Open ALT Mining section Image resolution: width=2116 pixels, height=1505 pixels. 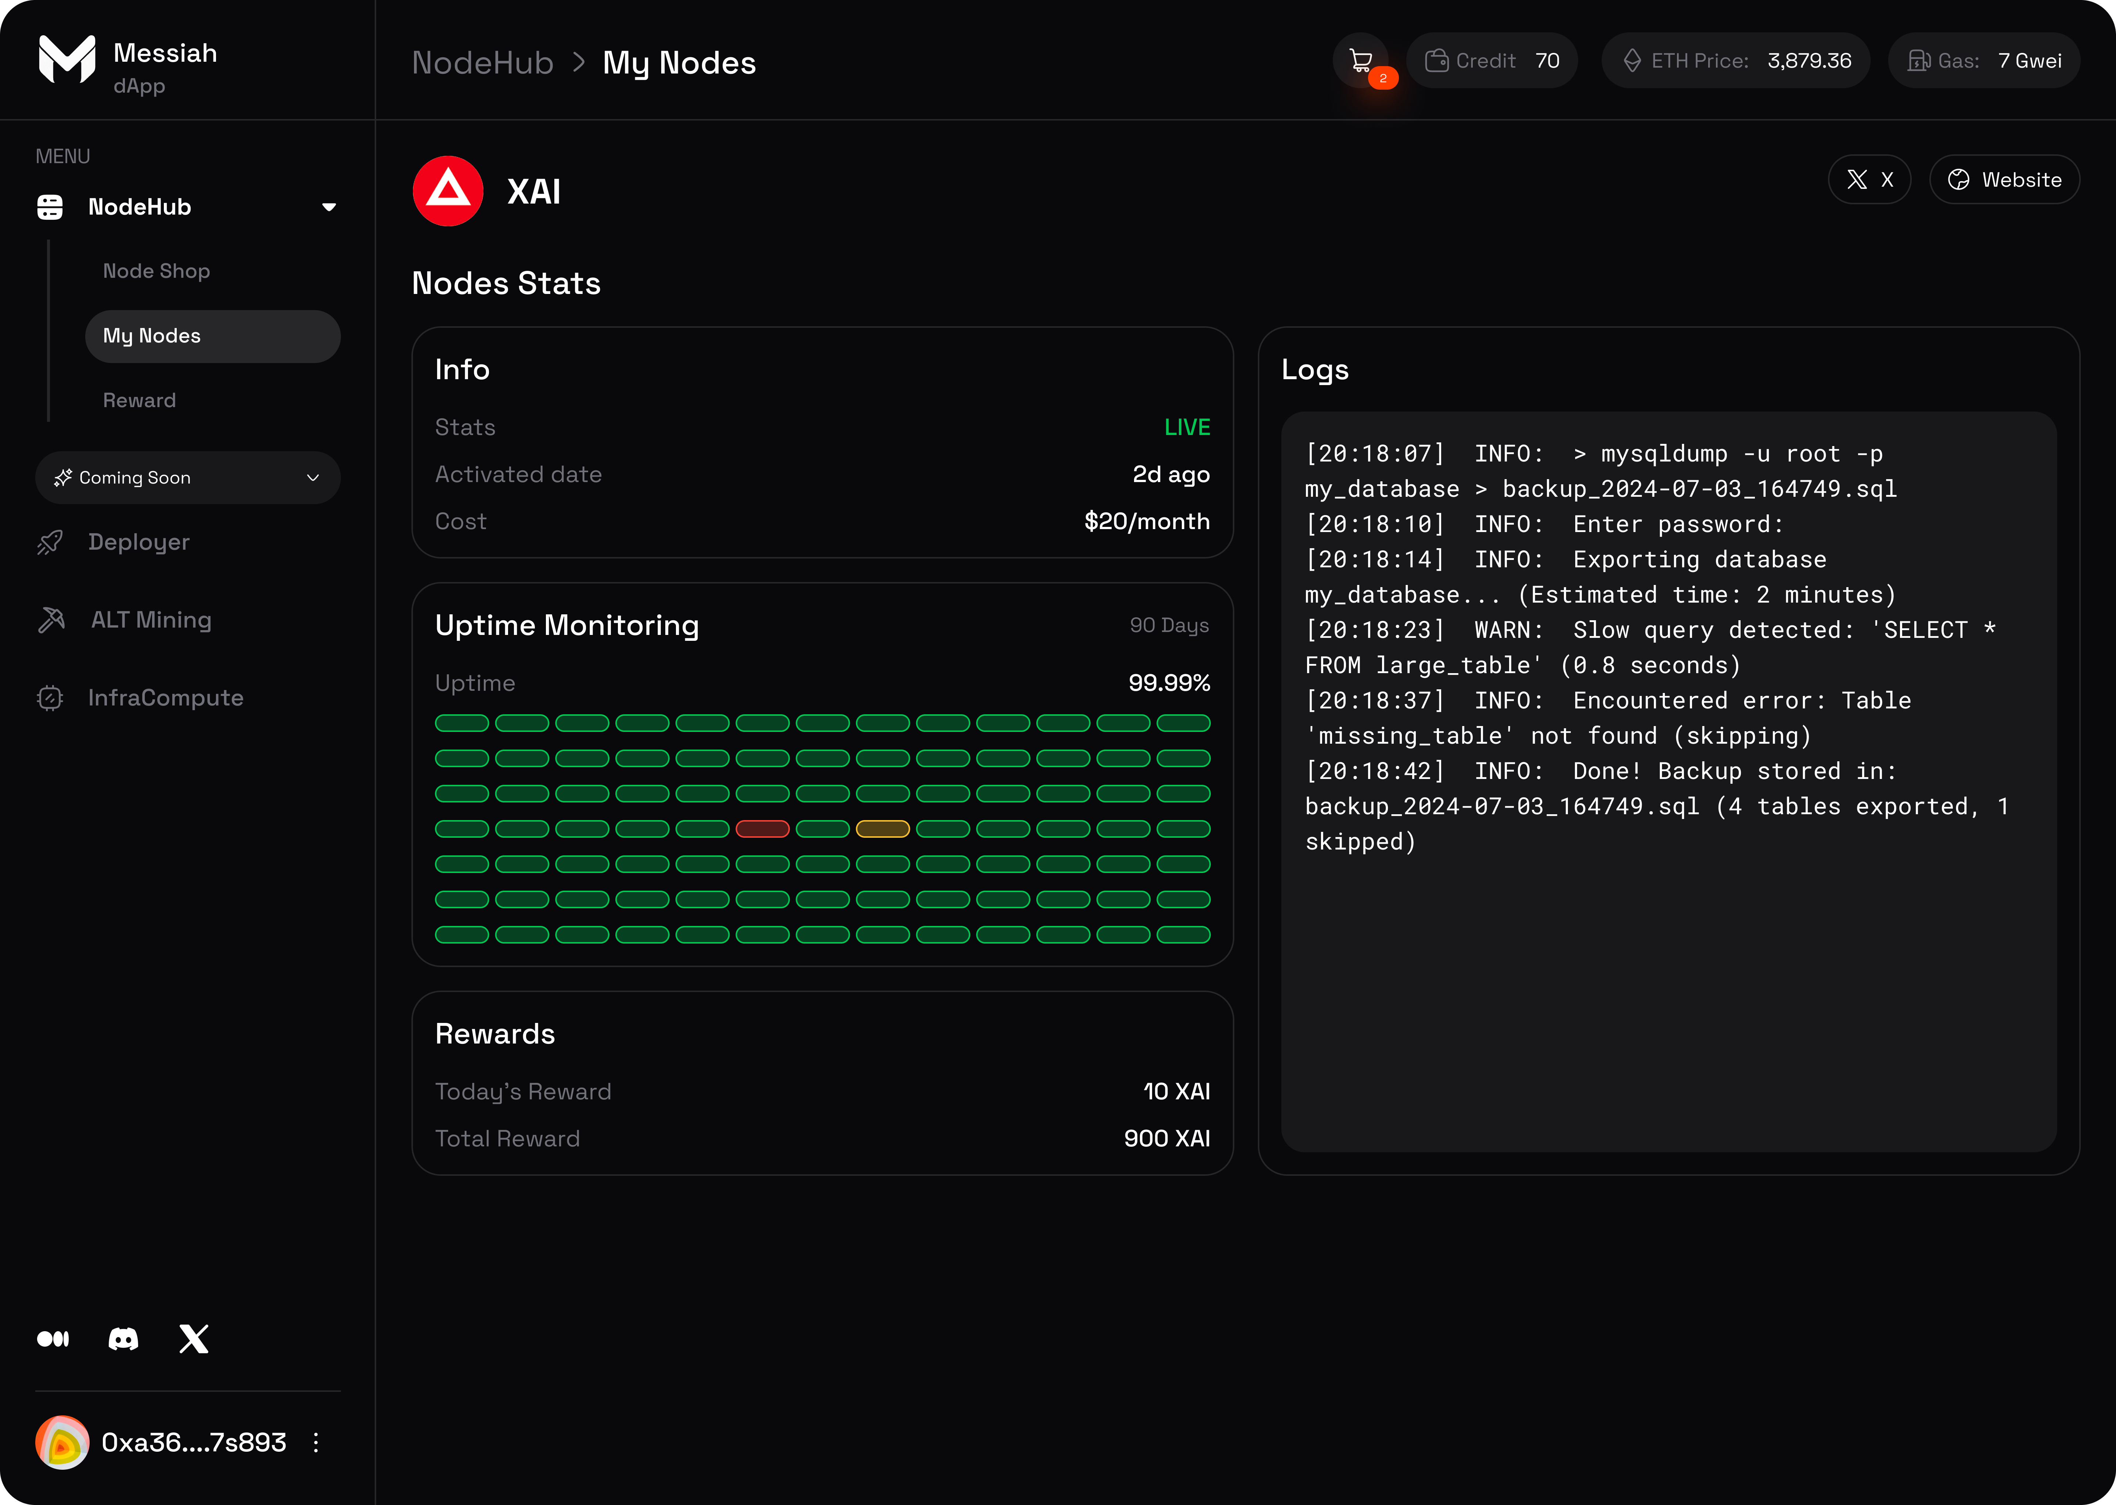pos(151,620)
